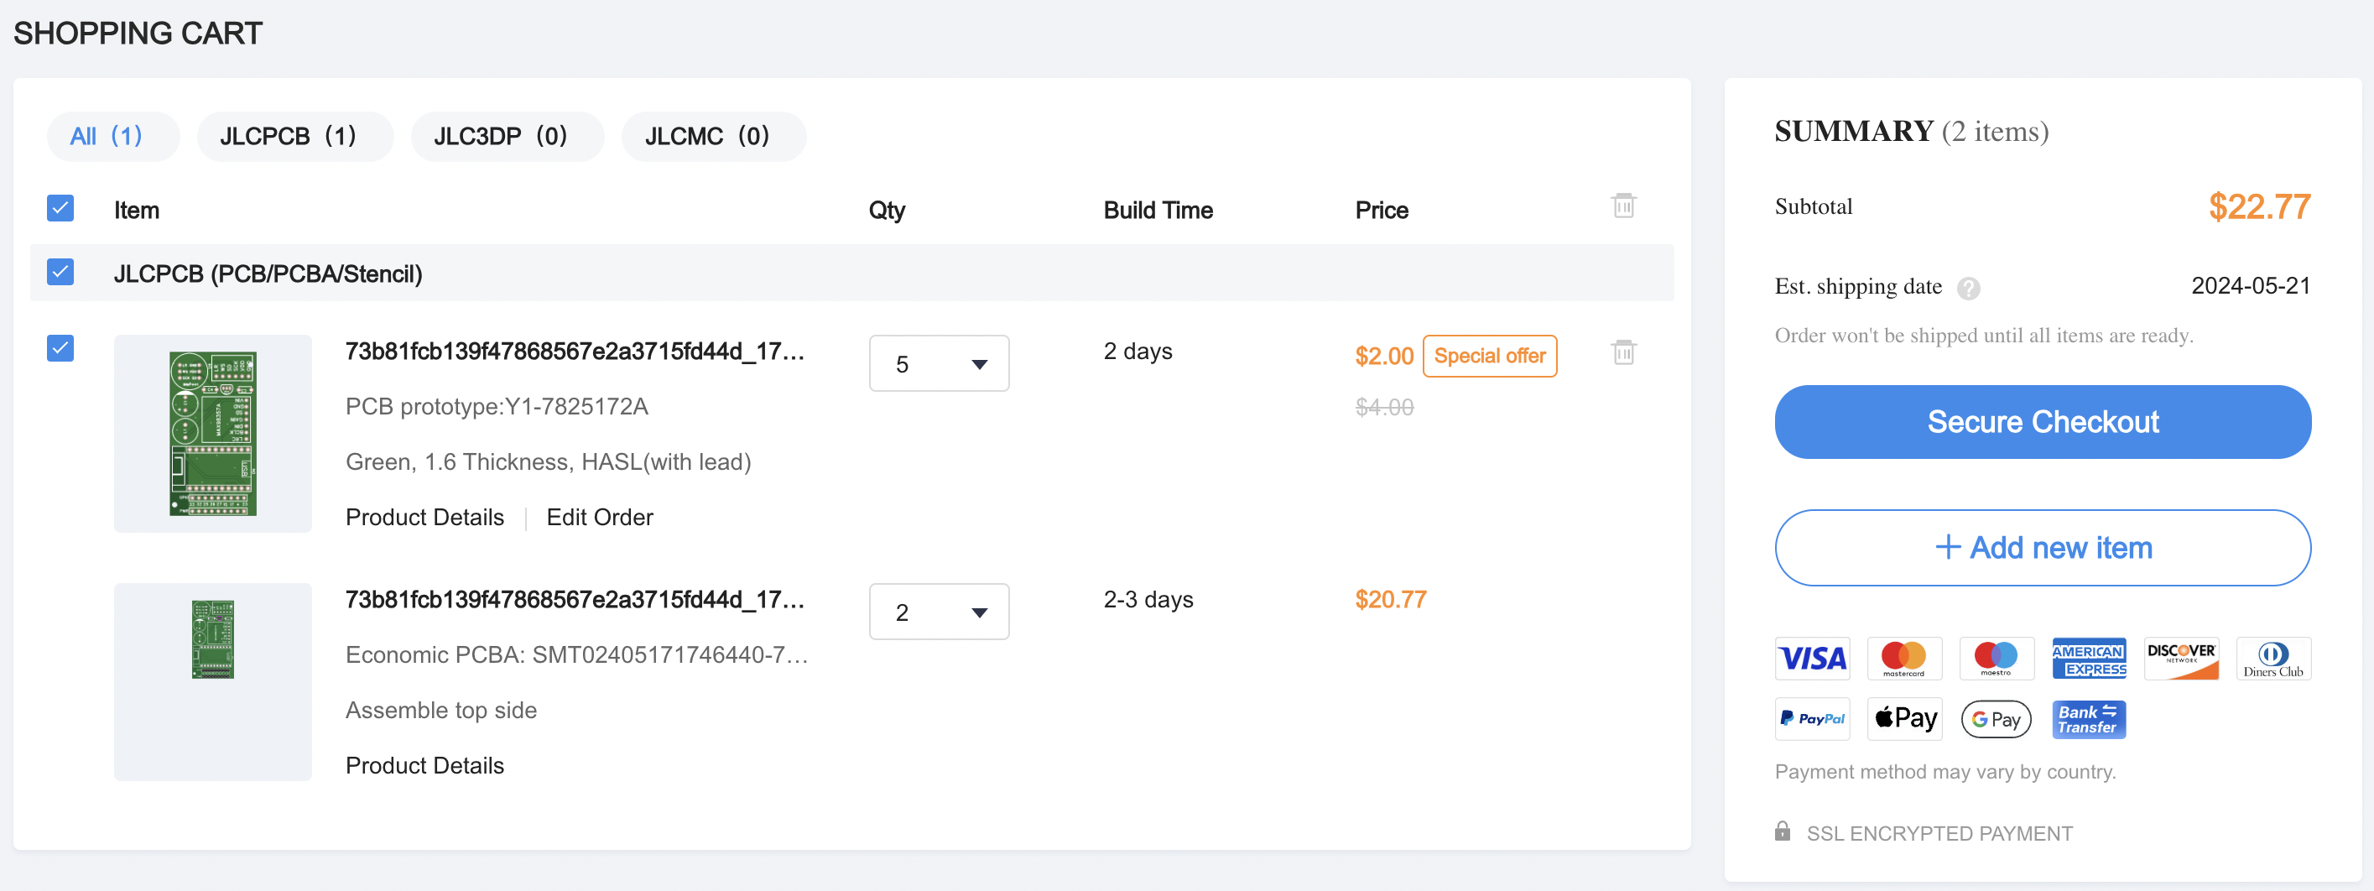Click the delete-all trash icon in header

tap(1623, 206)
